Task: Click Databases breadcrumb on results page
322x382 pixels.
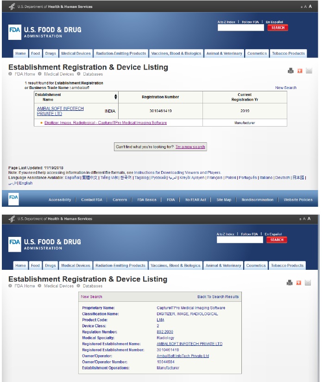Action: [x=93, y=74]
